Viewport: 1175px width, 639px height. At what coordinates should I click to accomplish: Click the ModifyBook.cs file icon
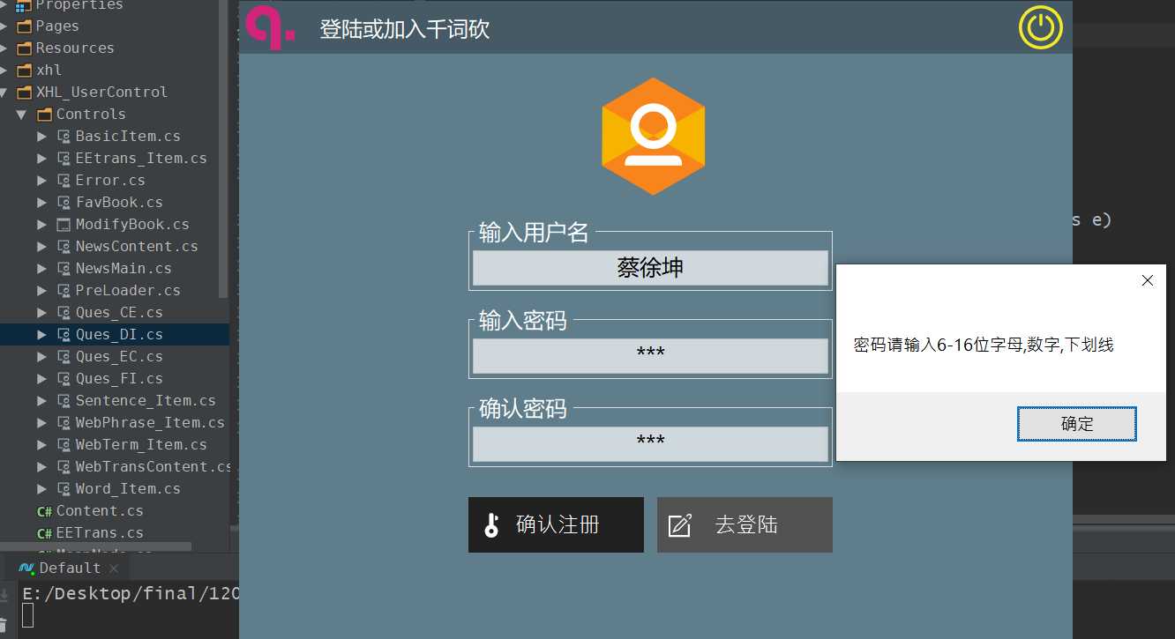64,224
